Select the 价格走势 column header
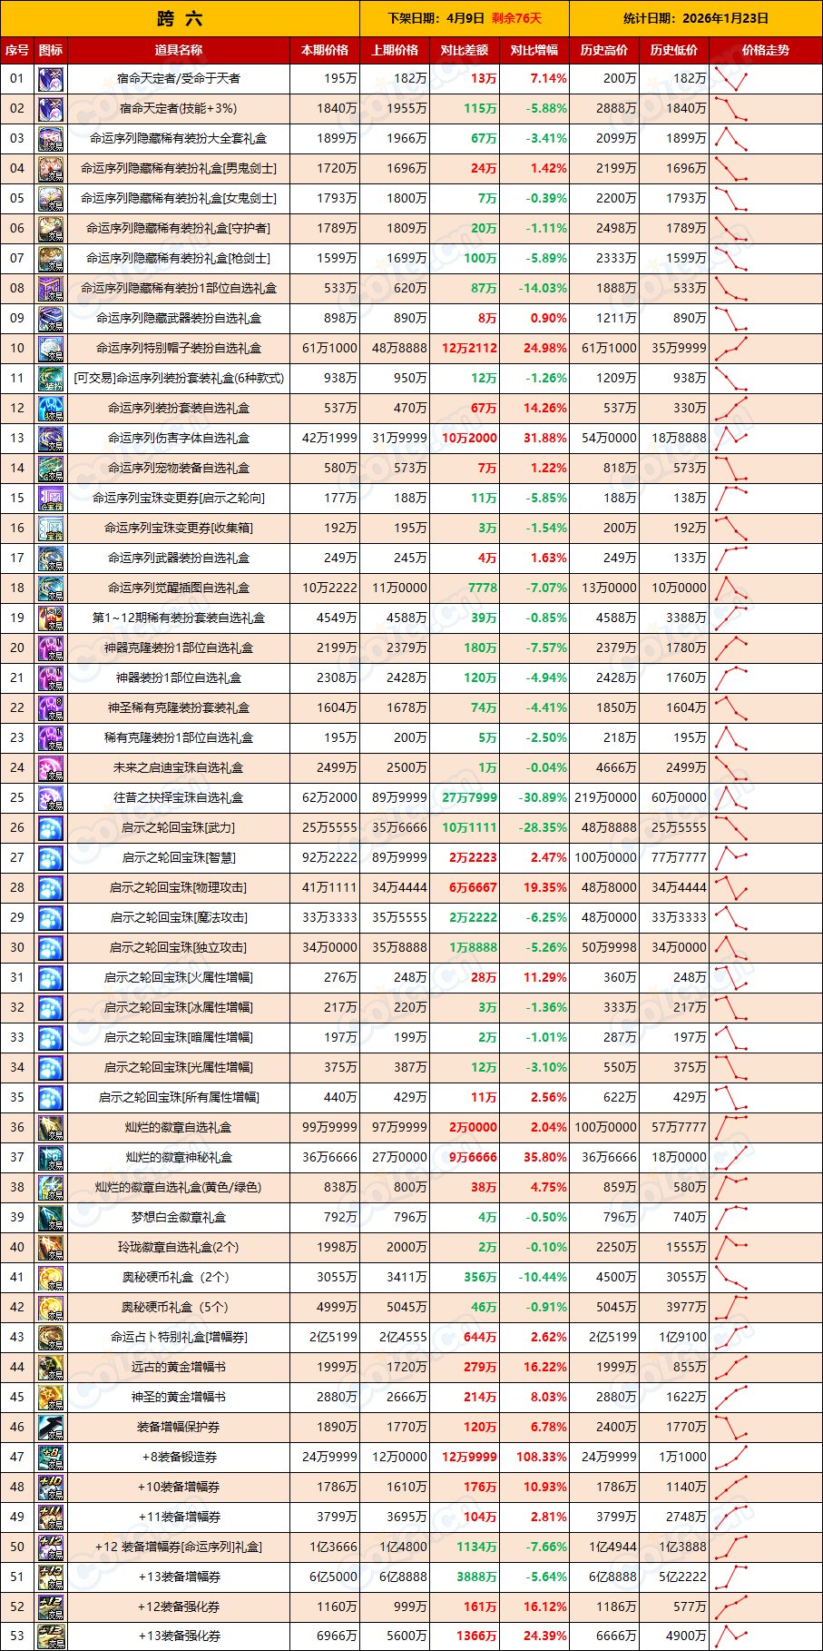The height and width of the screenshot is (1651, 823). [x=765, y=51]
